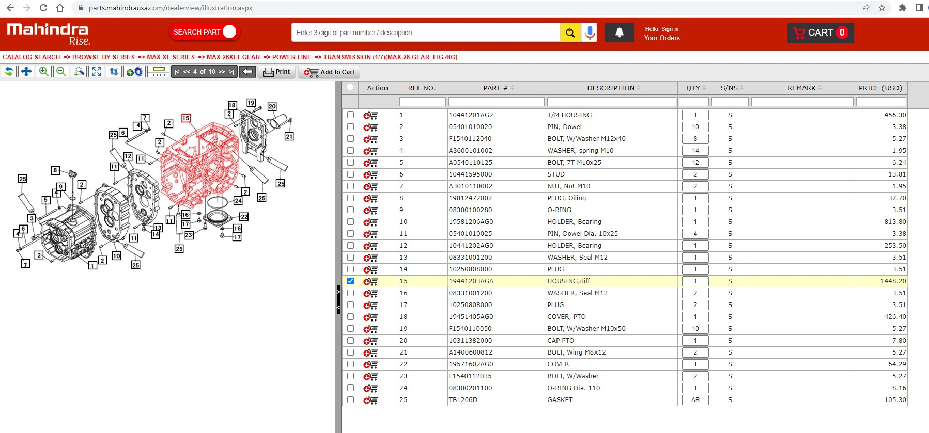Viewport: 929px width, 433px height.
Task: Click the Mahindra Rise logo
Action: pyautogui.click(x=48, y=34)
